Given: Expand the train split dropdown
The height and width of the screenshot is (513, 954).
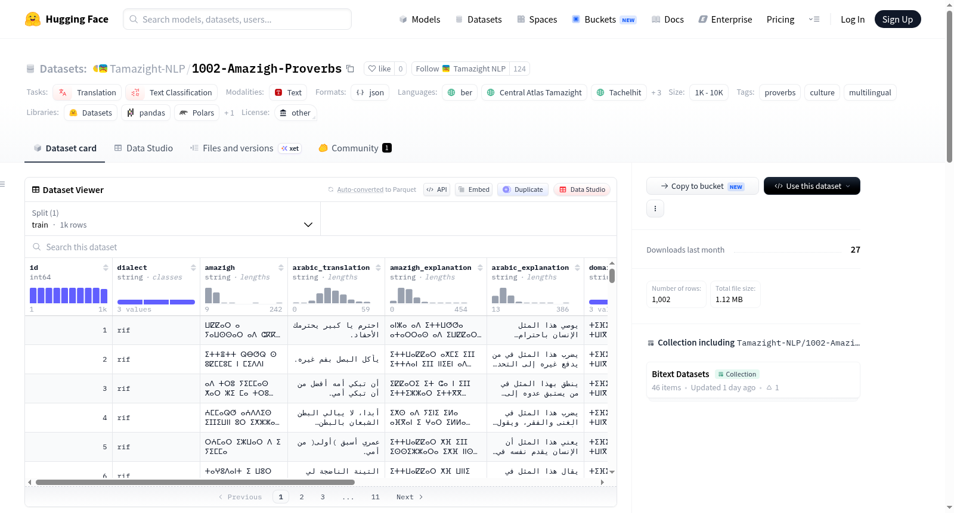Looking at the screenshot, I should (172, 219).
